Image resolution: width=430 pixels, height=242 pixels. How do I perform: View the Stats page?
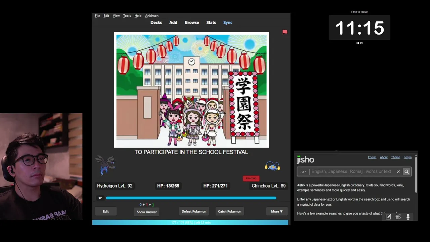tap(211, 23)
